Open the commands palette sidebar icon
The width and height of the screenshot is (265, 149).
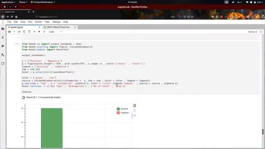(3, 46)
